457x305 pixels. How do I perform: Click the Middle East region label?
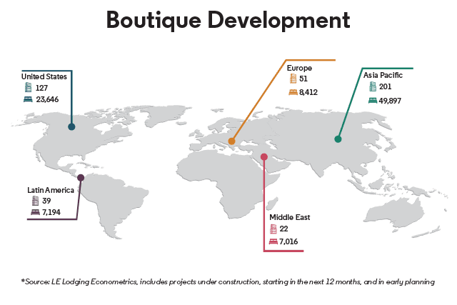click(288, 216)
